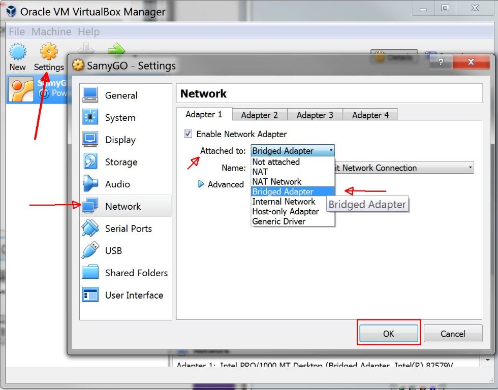Expand the Advanced section

point(201,184)
